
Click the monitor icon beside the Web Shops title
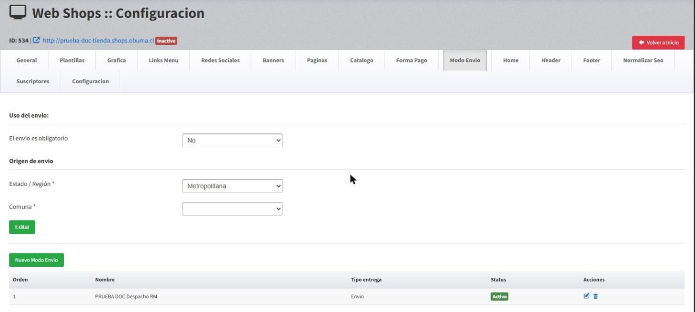click(18, 13)
